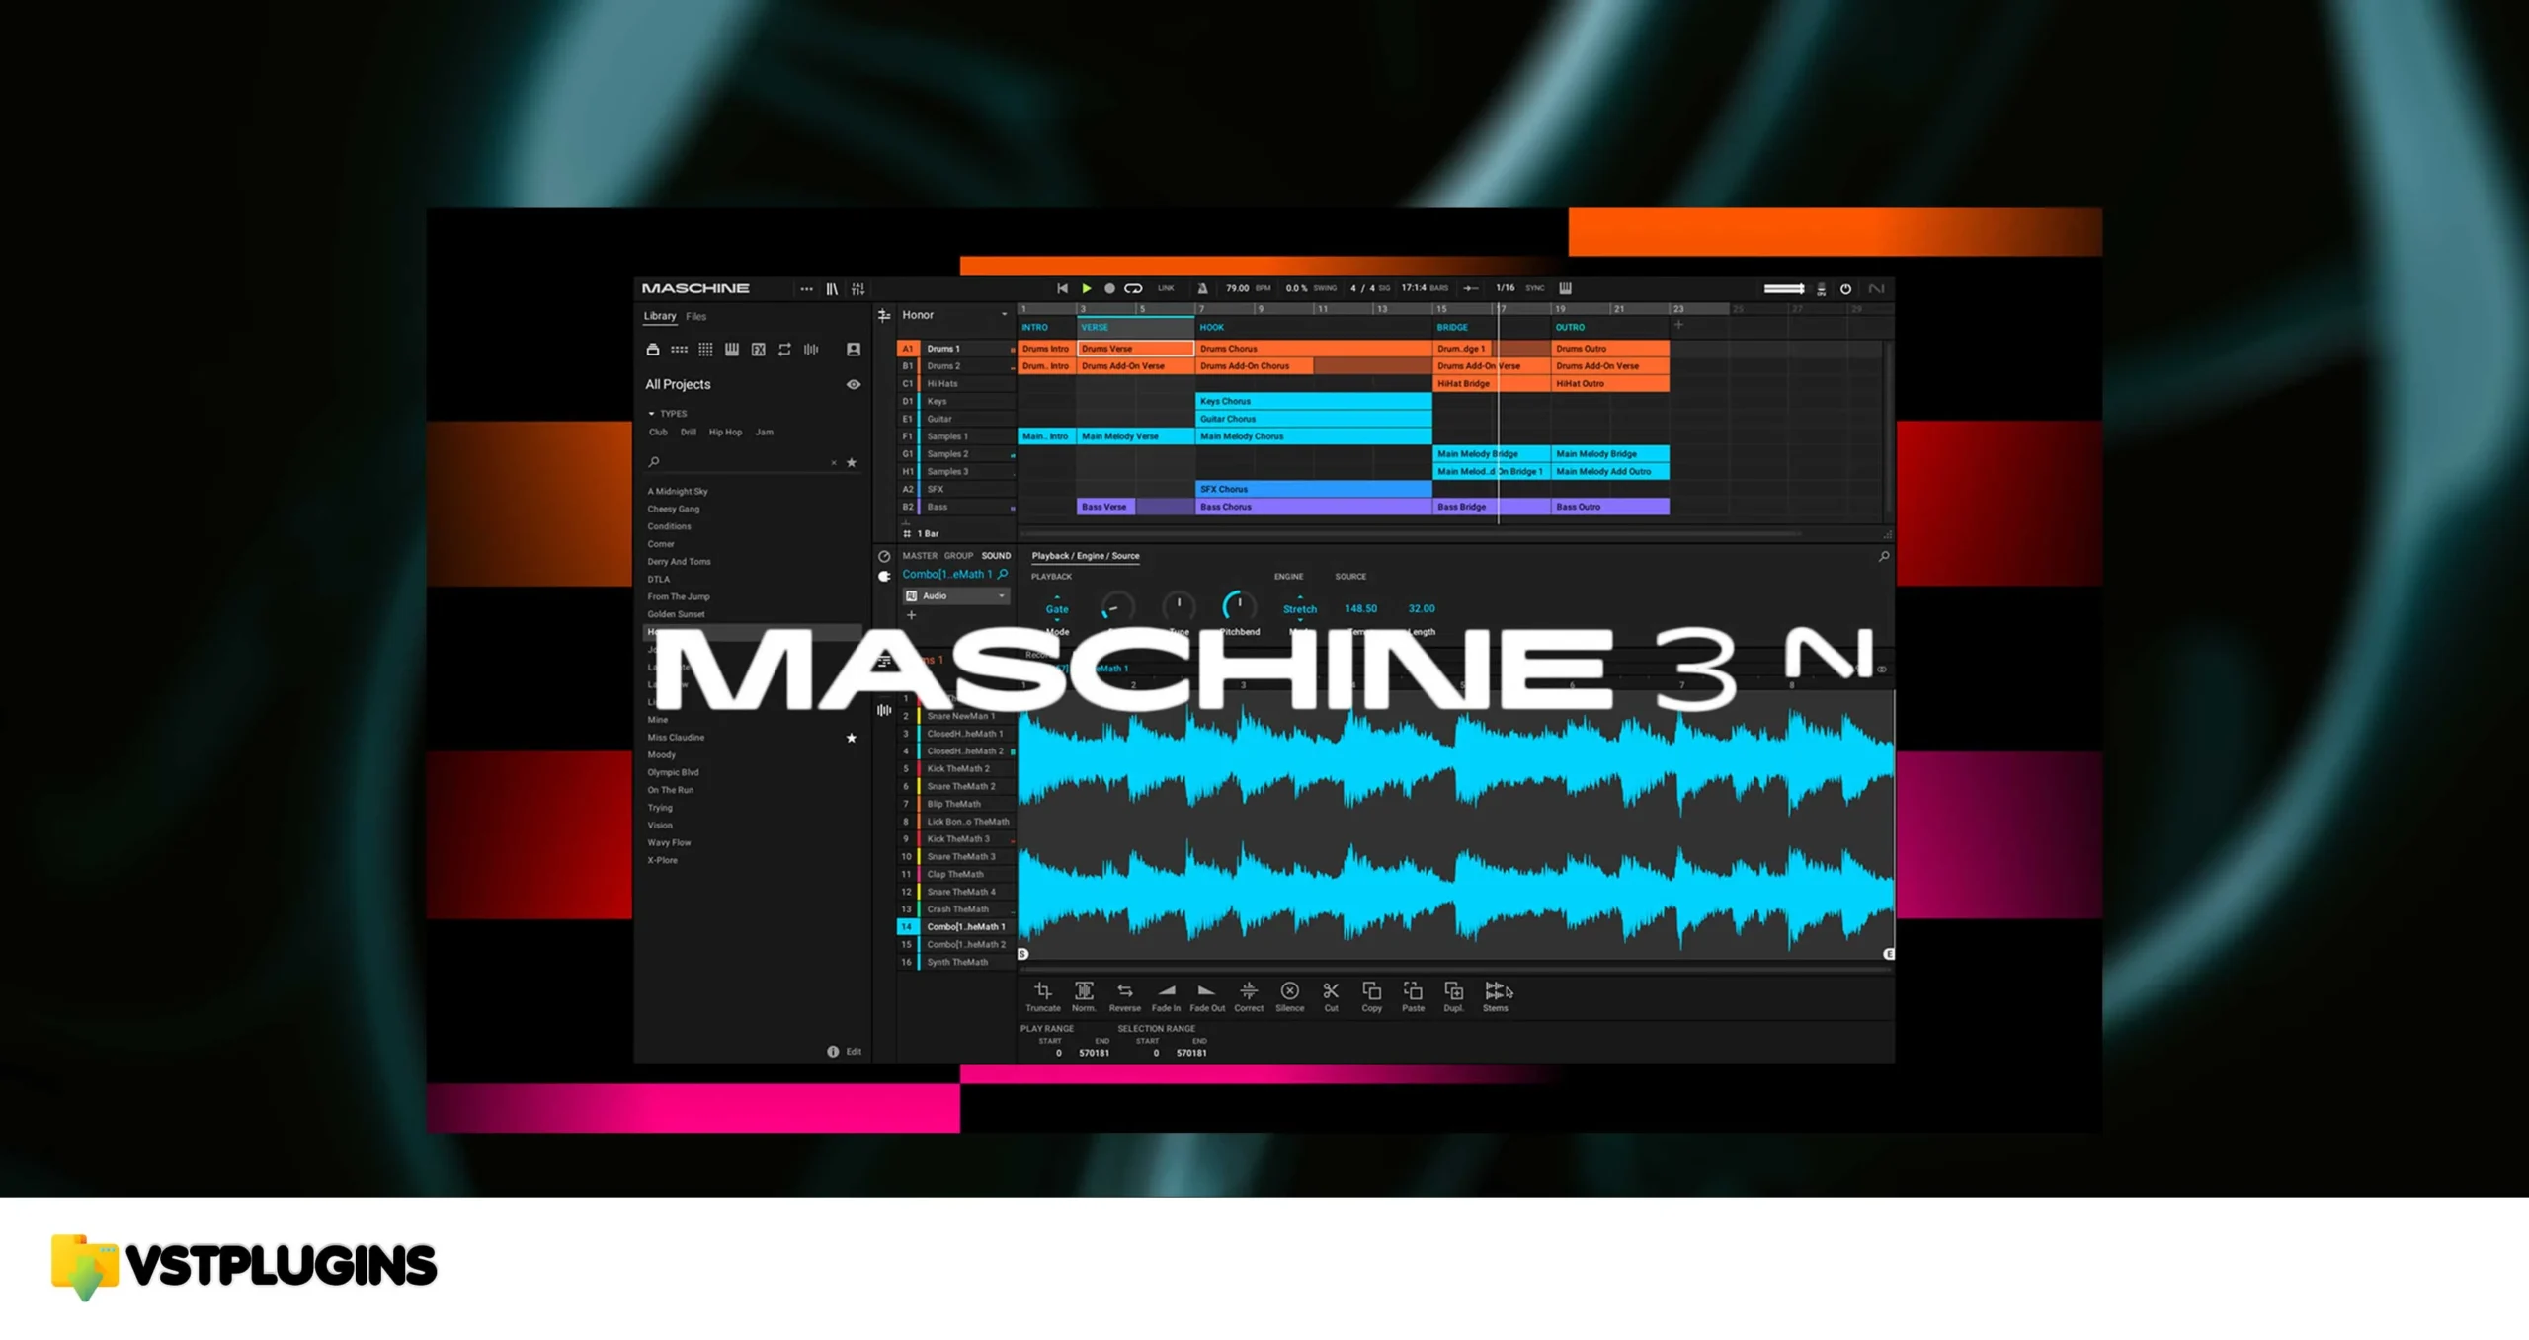The image size is (2529, 1340).
Task: Click the Cut scissors icon
Action: pyautogui.click(x=1331, y=990)
